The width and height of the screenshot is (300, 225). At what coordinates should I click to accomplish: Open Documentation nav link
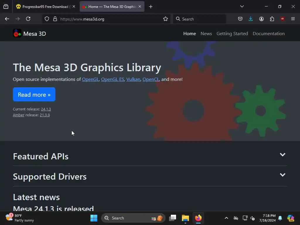(x=269, y=34)
